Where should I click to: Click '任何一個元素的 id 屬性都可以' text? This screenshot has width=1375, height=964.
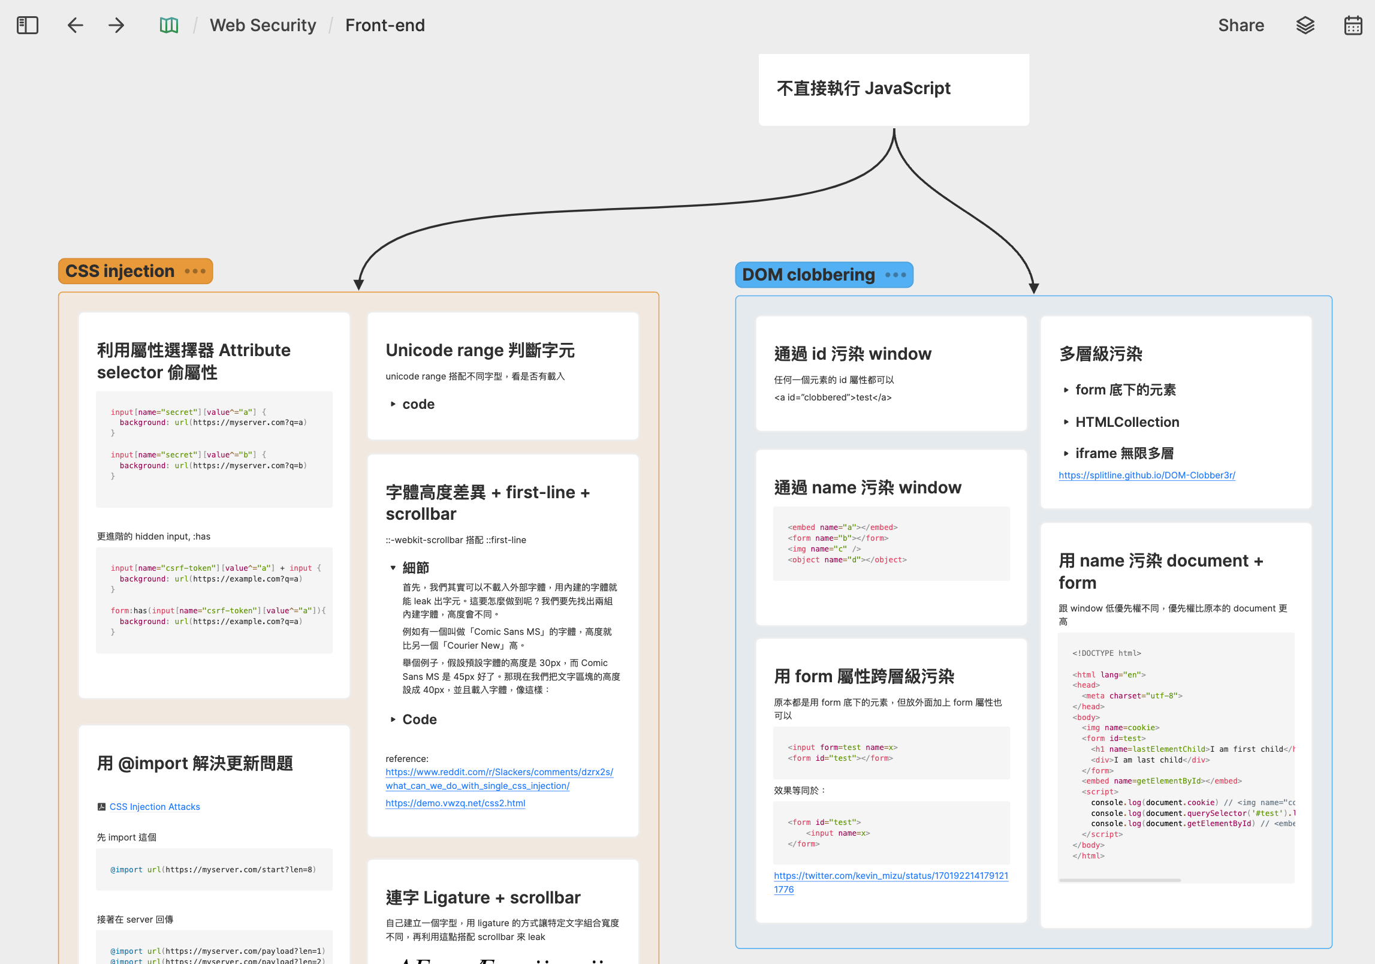[x=834, y=380]
